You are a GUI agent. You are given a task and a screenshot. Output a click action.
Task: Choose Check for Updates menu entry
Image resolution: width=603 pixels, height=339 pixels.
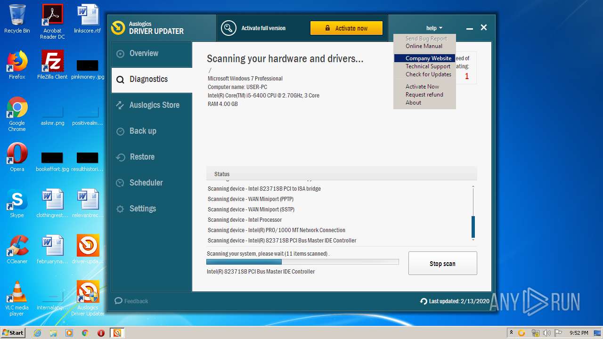(x=424, y=74)
